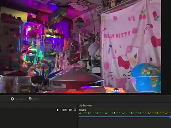Click the volume slider handle at far end
This screenshot has height=128, width=171.
170,117
